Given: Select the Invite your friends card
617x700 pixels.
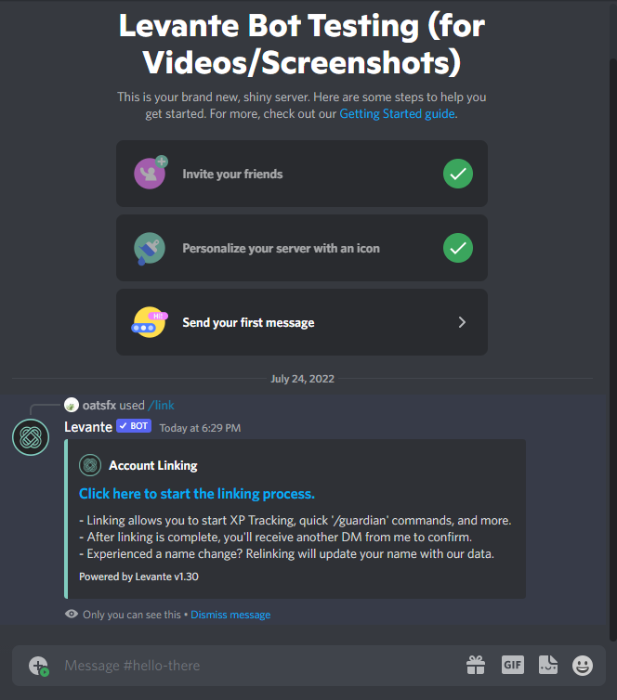Looking at the screenshot, I should click(x=302, y=174).
